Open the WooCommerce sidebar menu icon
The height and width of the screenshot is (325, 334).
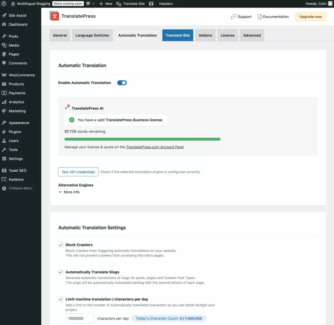[x=4, y=75]
